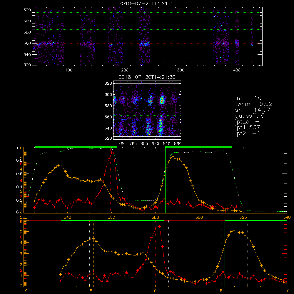Click the 'ipt1 537' readout
The image size is (294, 294).
point(248,128)
